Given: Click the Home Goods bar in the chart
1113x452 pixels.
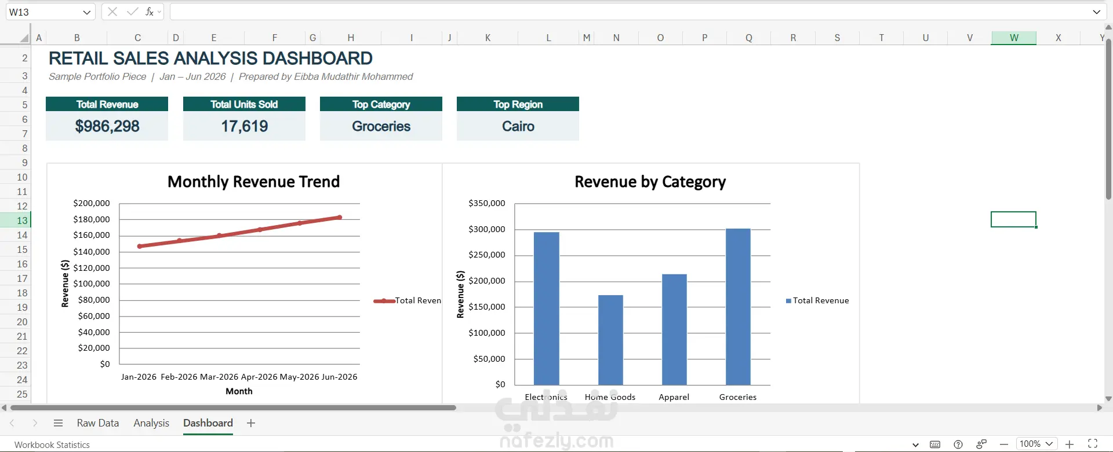Looking at the screenshot, I should tap(610, 340).
